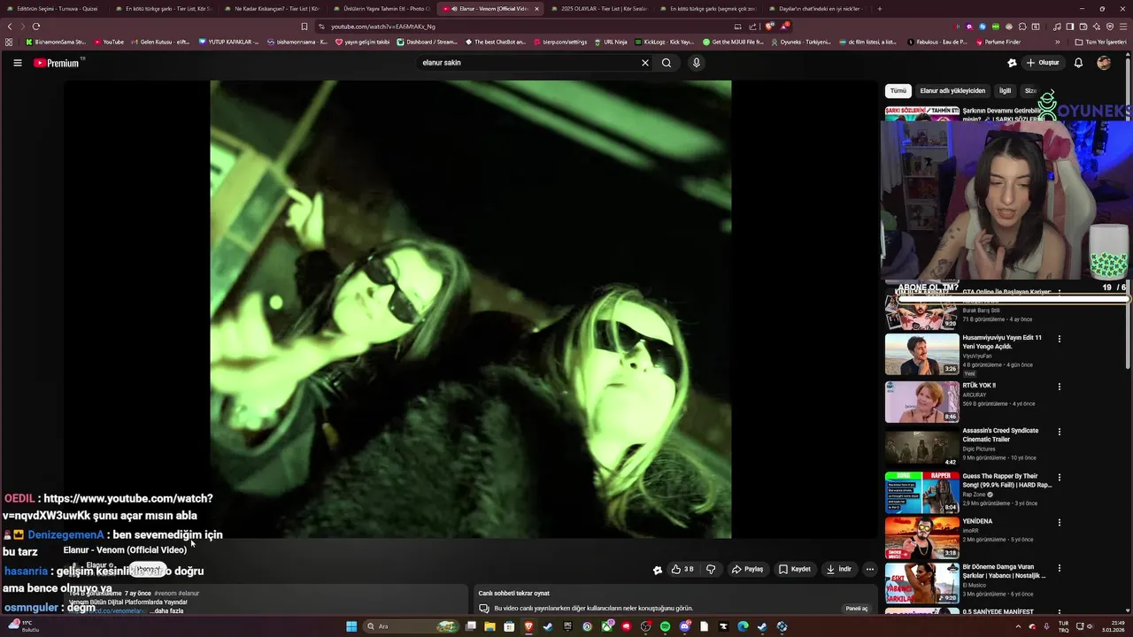Like the Elanur Venom video
The height and width of the screenshot is (637, 1133).
[x=682, y=570]
